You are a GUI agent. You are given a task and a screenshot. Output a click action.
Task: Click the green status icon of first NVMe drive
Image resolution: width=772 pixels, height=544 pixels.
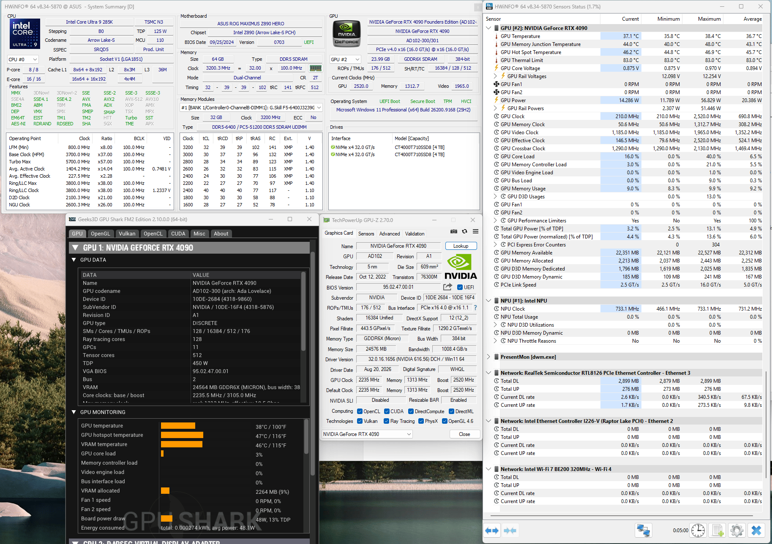(x=333, y=147)
